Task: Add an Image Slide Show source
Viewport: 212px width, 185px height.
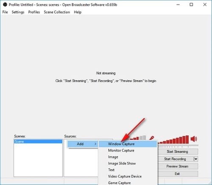Action: click(x=128, y=163)
